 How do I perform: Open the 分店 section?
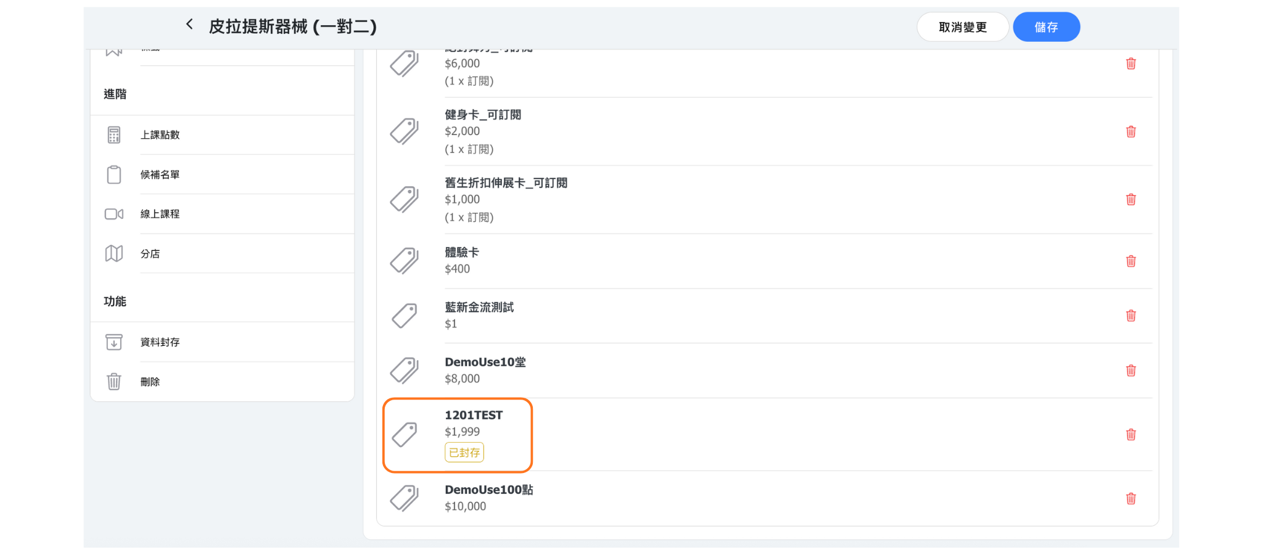click(x=150, y=254)
